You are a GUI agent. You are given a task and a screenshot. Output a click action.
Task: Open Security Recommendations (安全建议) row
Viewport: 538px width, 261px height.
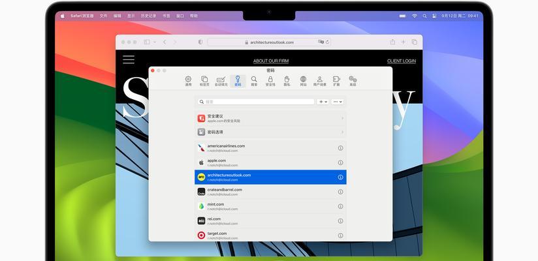click(x=270, y=118)
